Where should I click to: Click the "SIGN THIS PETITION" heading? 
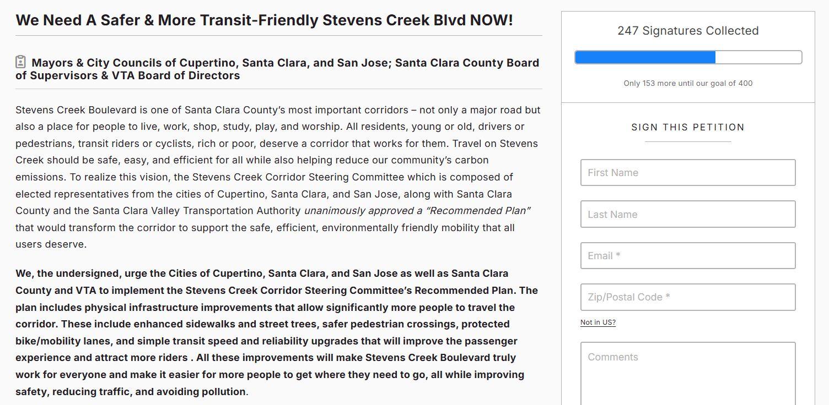click(x=688, y=127)
